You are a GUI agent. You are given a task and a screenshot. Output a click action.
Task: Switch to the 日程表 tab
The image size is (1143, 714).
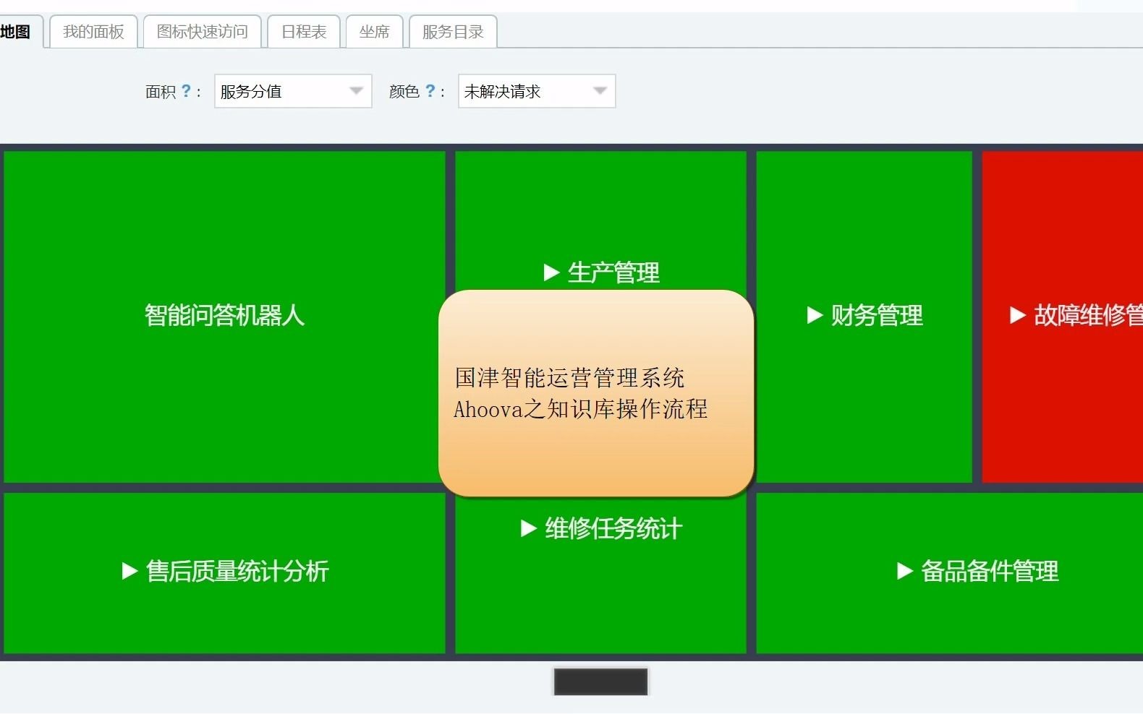[304, 32]
